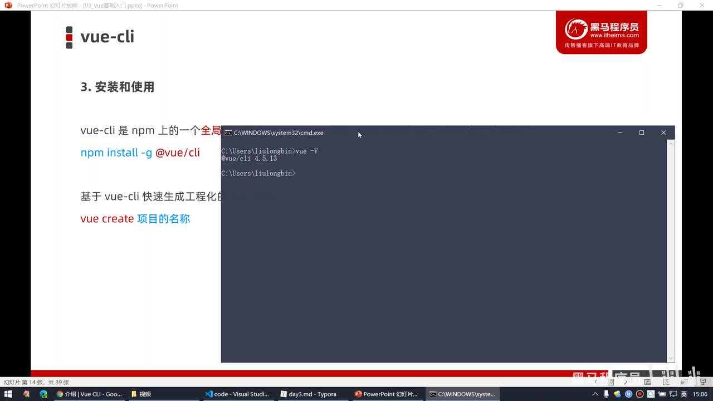Viewport: 713px width, 401px height.
Task: Click the PowerPoint icon in the title bar
Action: [8, 5]
